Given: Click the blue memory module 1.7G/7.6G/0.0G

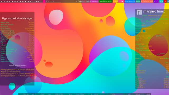Looking at the screenshot, I should point(130,1).
